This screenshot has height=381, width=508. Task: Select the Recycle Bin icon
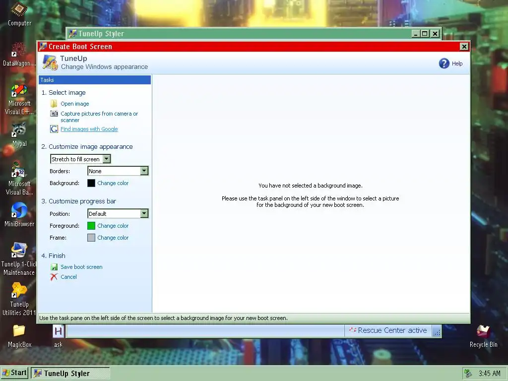click(x=483, y=331)
